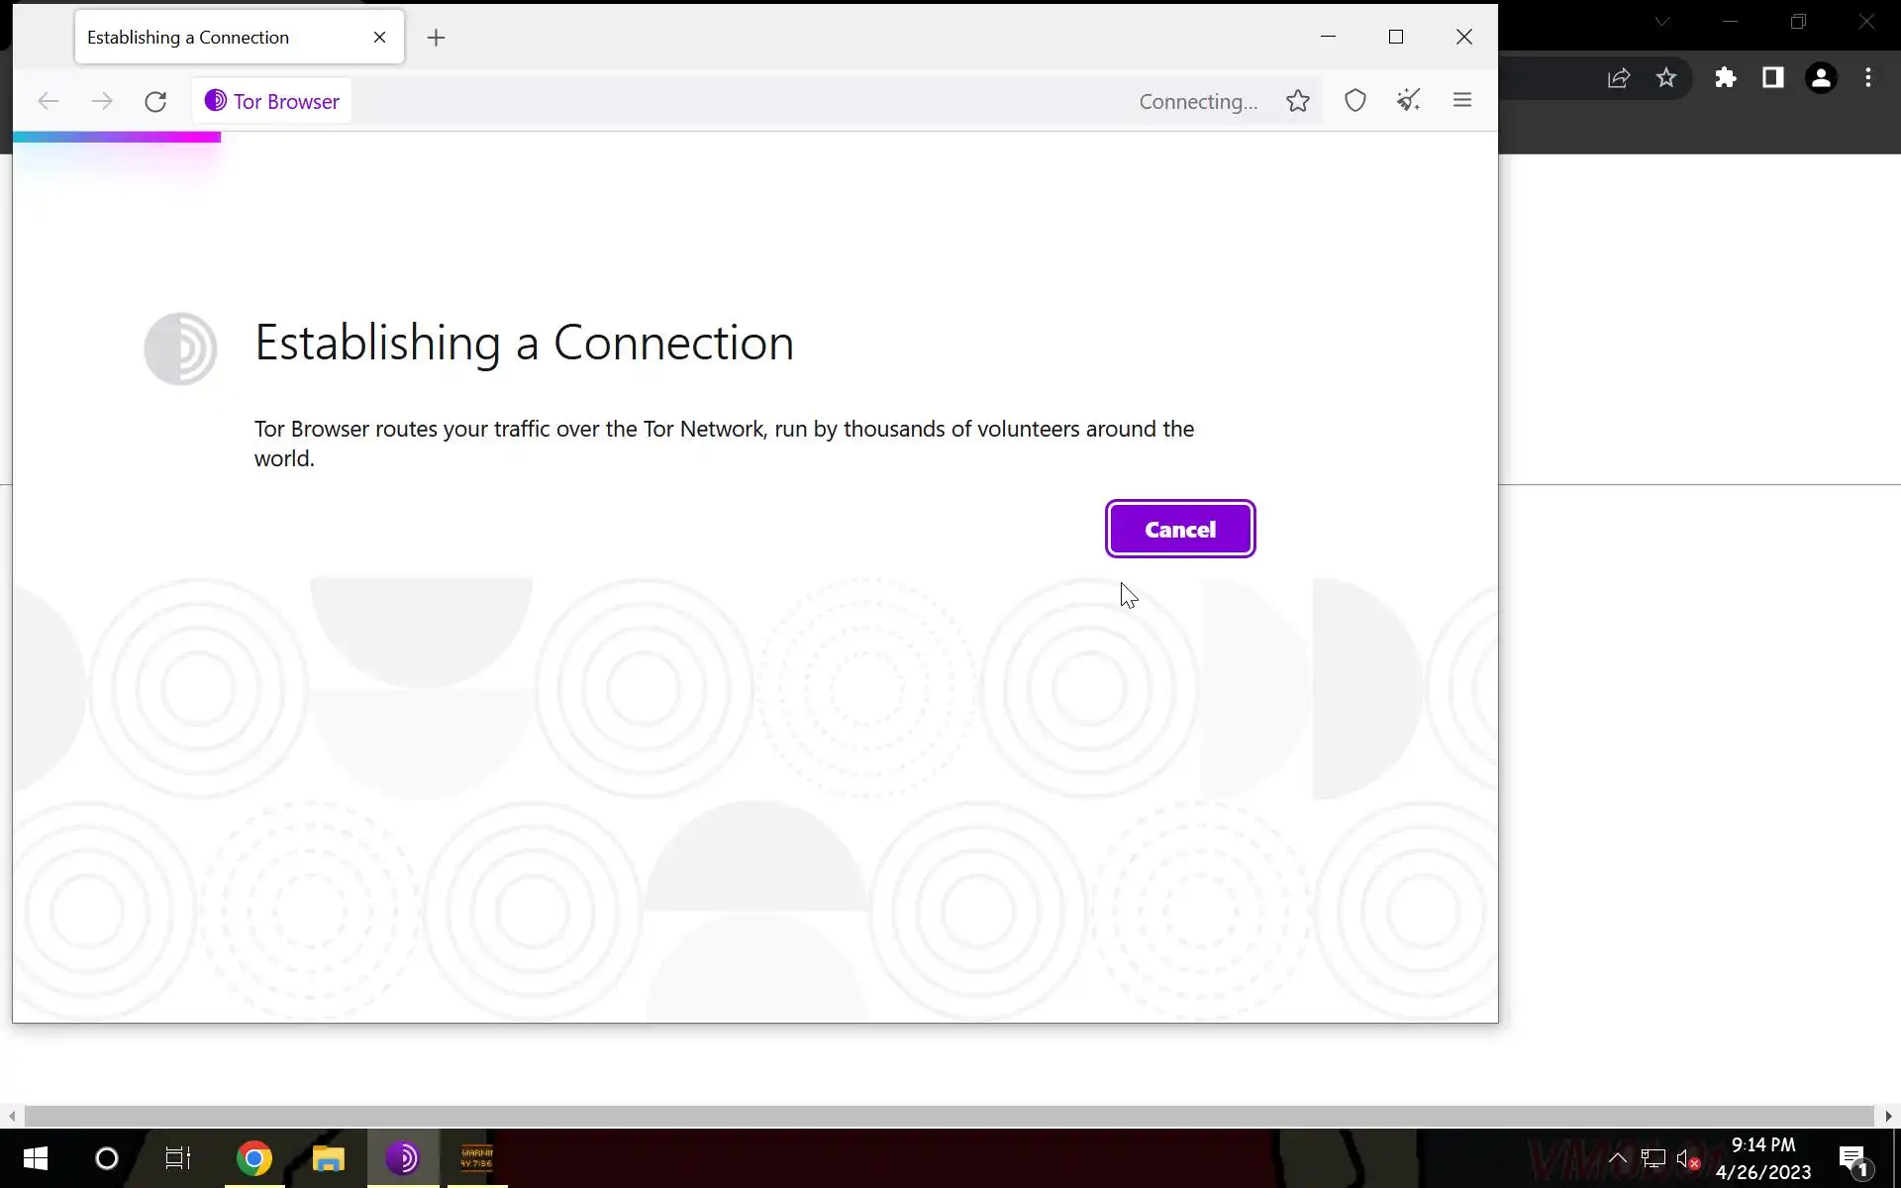The width and height of the screenshot is (1901, 1188).
Task: Close the Establishing a Connection tab
Action: [x=379, y=38]
